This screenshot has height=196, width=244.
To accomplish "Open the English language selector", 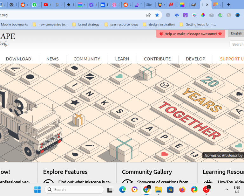I will (236, 33).
